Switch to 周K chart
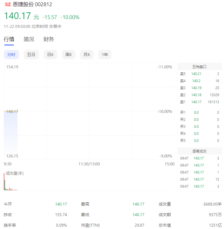 point(69,55)
